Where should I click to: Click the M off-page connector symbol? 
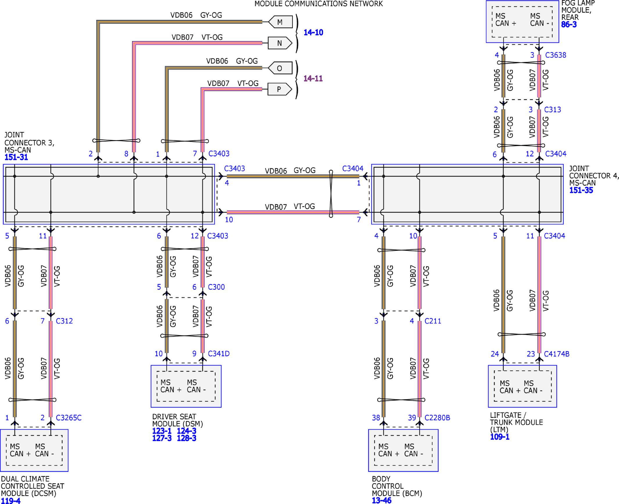pyautogui.click(x=280, y=22)
